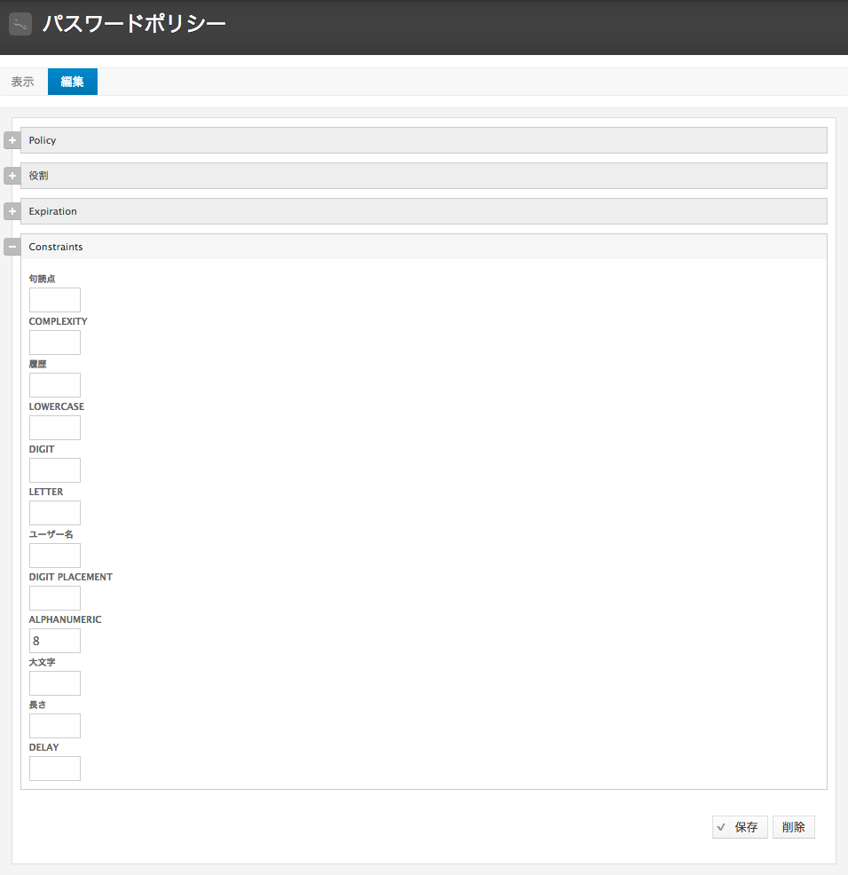Click the DIGIT input field

[x=54, y=469]
